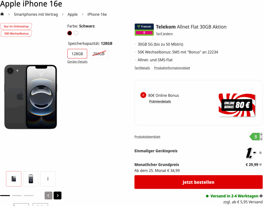Advance the image gallery with the next arrow
Screen dimensions: 265x206
pos(57,195)
